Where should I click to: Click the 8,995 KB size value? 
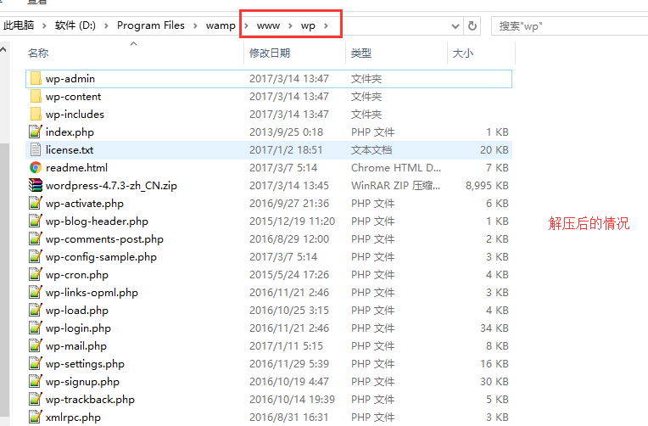[x=487, y=185]
